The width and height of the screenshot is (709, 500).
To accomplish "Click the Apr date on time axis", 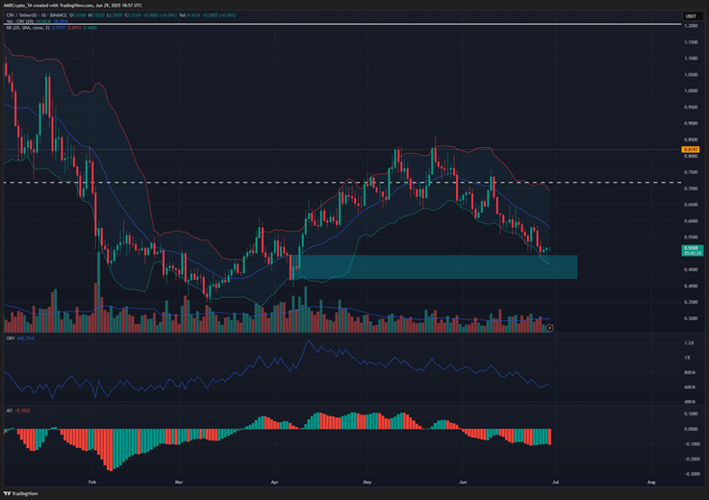I will pos(274,482).
